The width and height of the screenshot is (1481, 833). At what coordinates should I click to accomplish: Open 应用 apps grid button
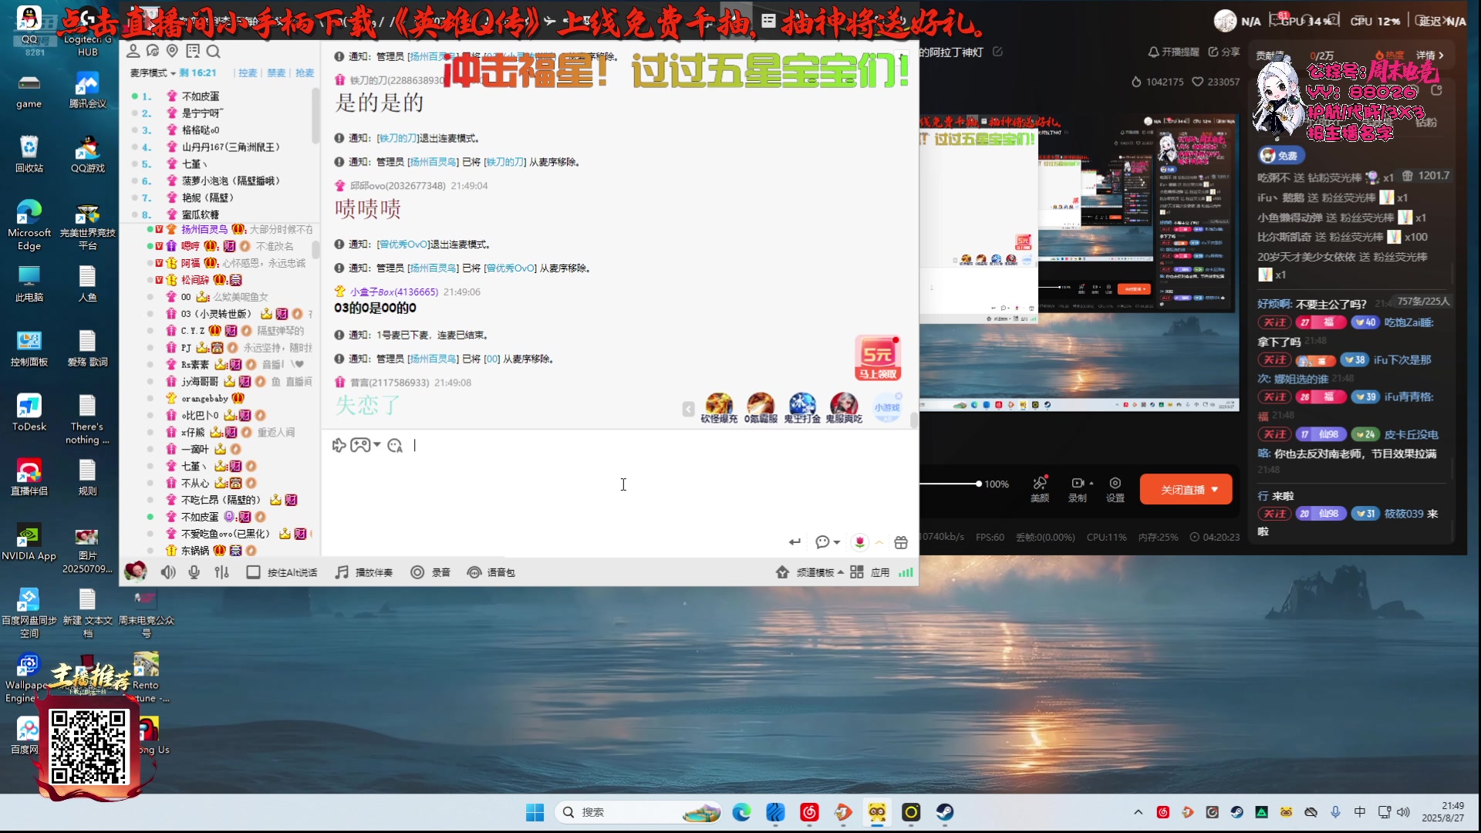click(870, 572)
